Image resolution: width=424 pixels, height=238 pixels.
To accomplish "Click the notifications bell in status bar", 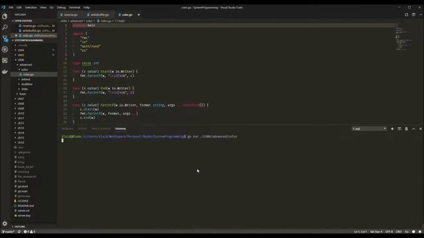I will [x=420, y=231].
